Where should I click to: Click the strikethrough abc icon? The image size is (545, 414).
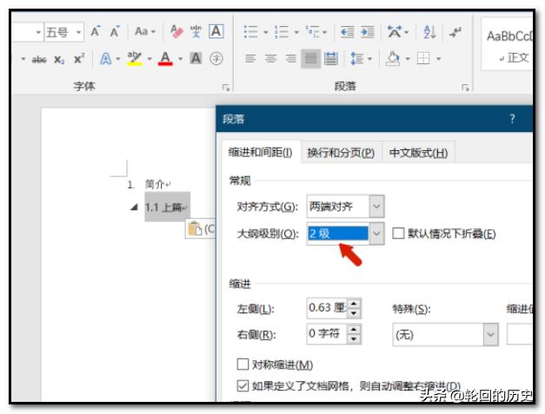[39, 59]
